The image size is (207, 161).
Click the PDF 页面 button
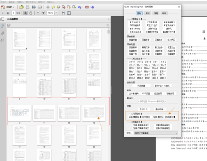pyautogui.click(x=146, y=94)
